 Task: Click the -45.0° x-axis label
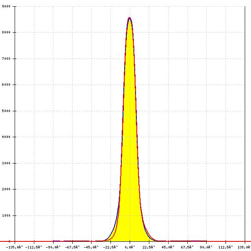(x=91, y=247)
